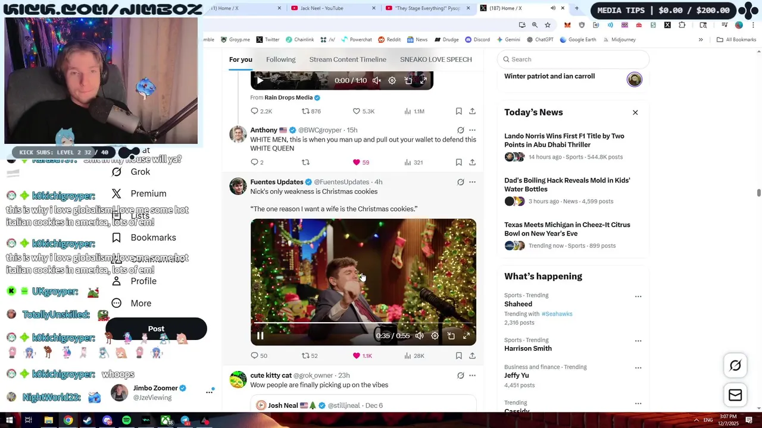762x428 pixels.
Task: Pause the Fuentes Updates video
Action: pos(260,336)
